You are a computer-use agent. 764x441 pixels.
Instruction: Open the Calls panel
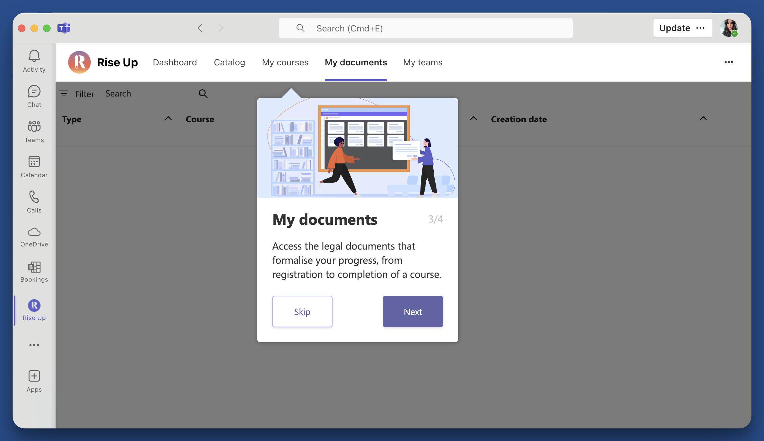point(34,201)
